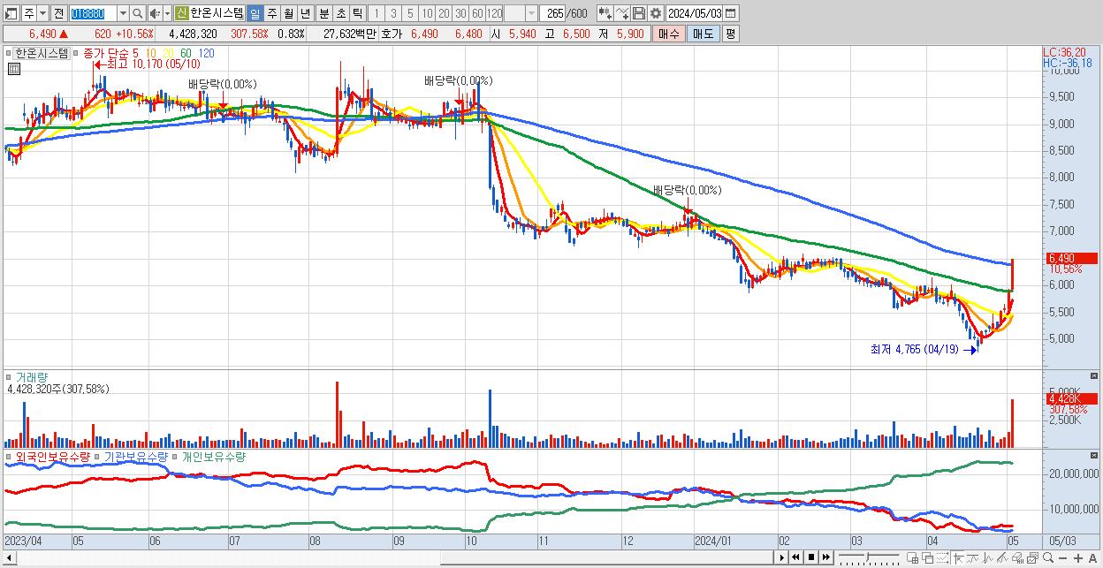Click the zoom magnifier icon at bottom right
The image size is (1103, 568).
click(x=1048, y=557)
